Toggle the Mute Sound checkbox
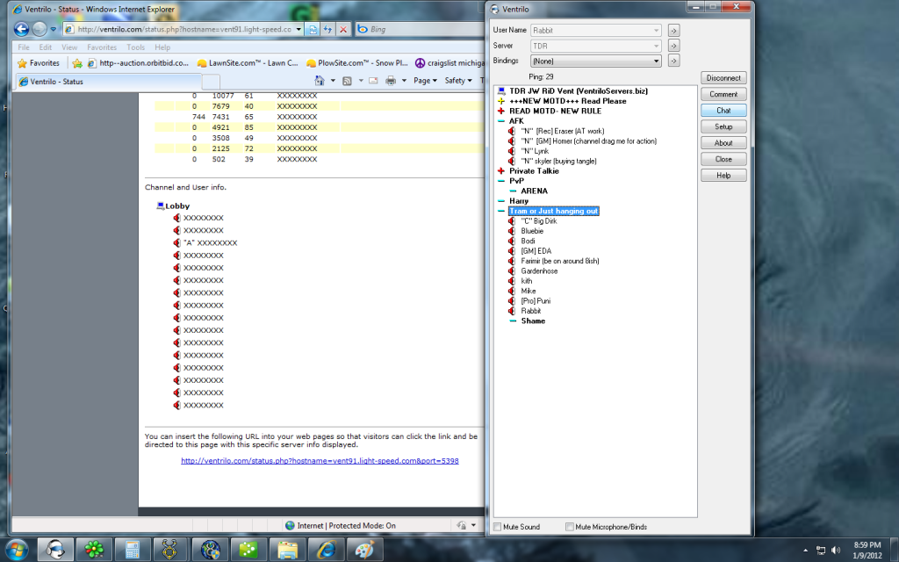This screenshot has width=899, height=562. [x=498, y=527]
